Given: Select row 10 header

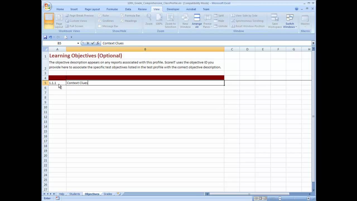Looking at the screenshot, I should tap(45, 107).
